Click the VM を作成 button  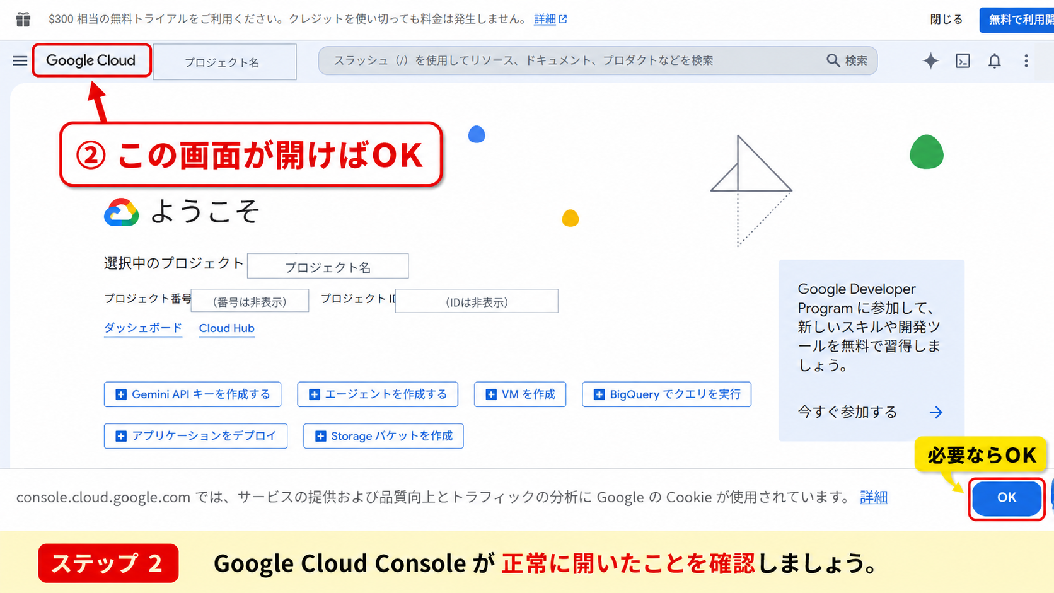(x=520, y=394)
